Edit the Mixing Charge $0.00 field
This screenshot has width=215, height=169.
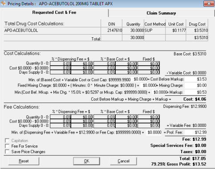tap(195, 85)
